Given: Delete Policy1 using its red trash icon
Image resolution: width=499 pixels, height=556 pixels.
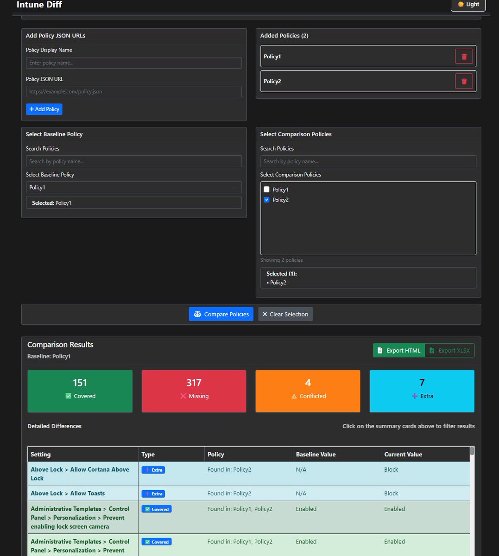Looking at the screenshot, I should [x=464, y=57].
